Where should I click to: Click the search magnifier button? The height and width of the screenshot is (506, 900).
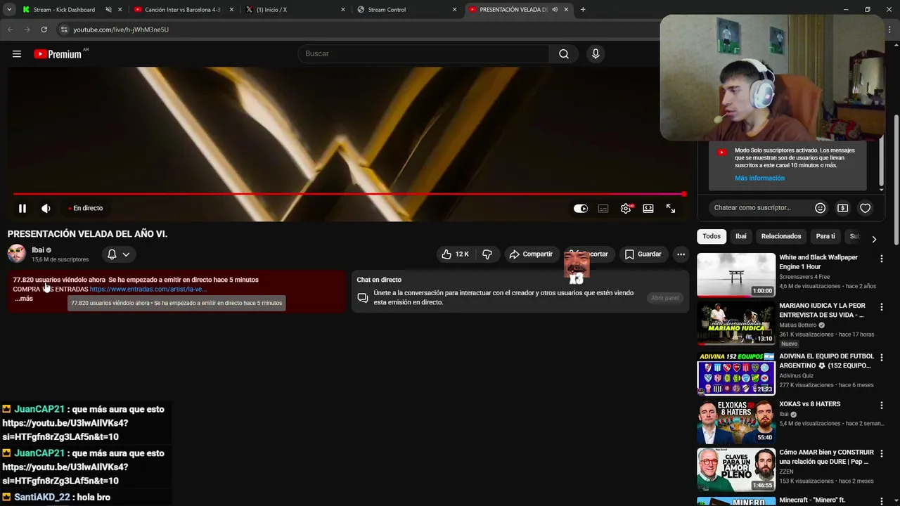(x=564, y=54)
